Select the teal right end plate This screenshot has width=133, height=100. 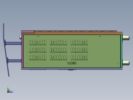pos(121,51)
